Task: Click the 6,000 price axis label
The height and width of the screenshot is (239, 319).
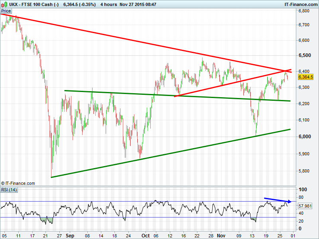Action: click(305, 137)
